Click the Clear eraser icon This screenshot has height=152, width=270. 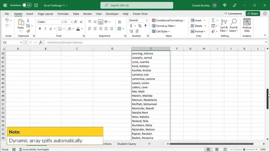(x=213, y=31)
